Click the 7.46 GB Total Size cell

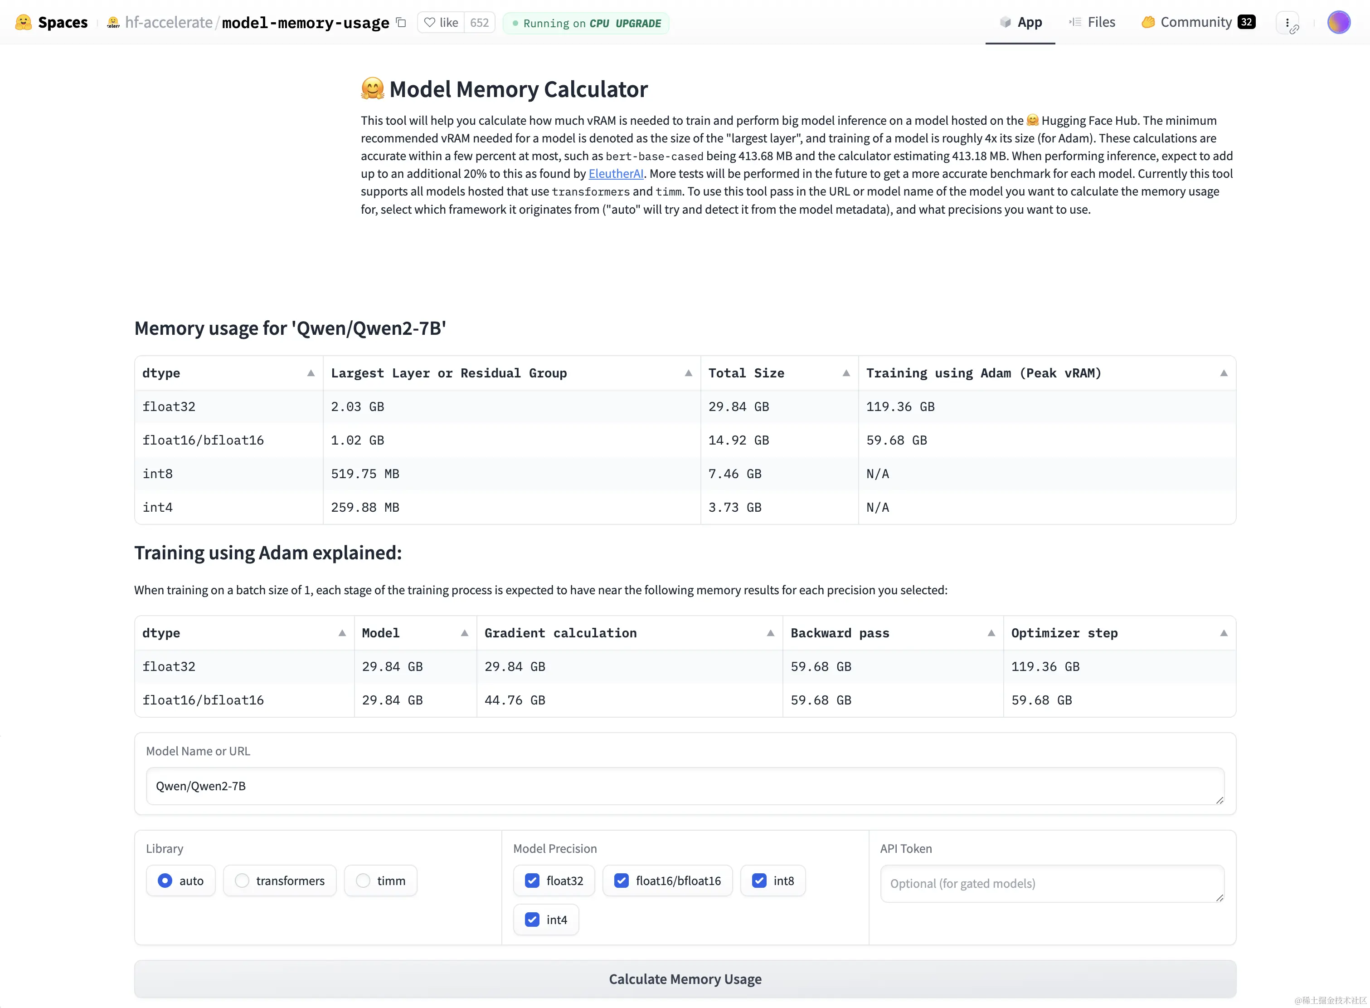[779, 474]
